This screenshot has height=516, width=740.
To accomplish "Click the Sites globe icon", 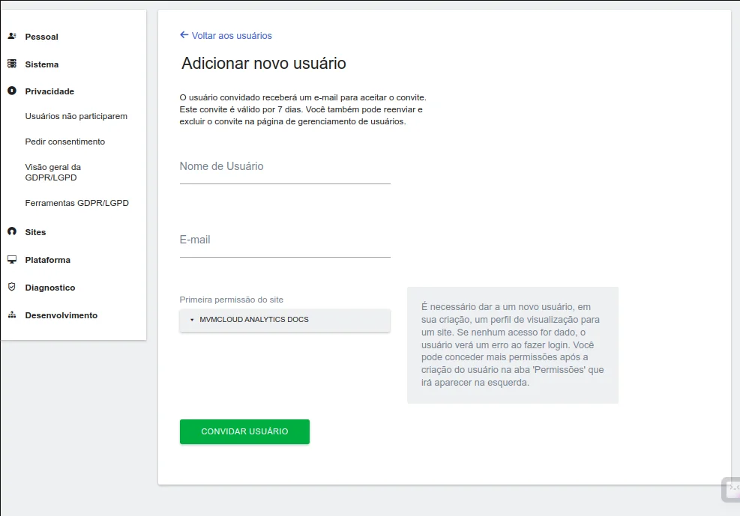I will click(x=12, y=232).
